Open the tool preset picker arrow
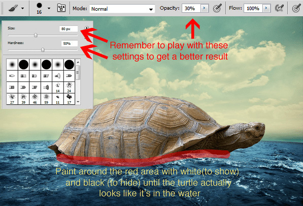 23,9
